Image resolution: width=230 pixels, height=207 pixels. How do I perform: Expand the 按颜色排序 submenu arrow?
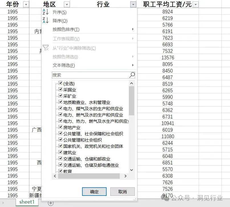point(133,29)
